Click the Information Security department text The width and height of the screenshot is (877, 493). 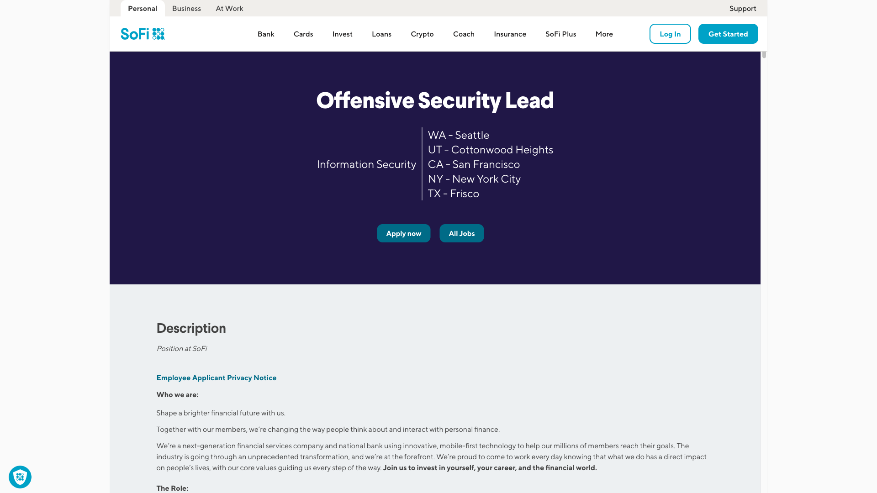click(x=366, y=164)
